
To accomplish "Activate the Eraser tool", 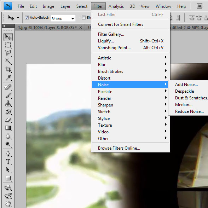I will [8, 120].
